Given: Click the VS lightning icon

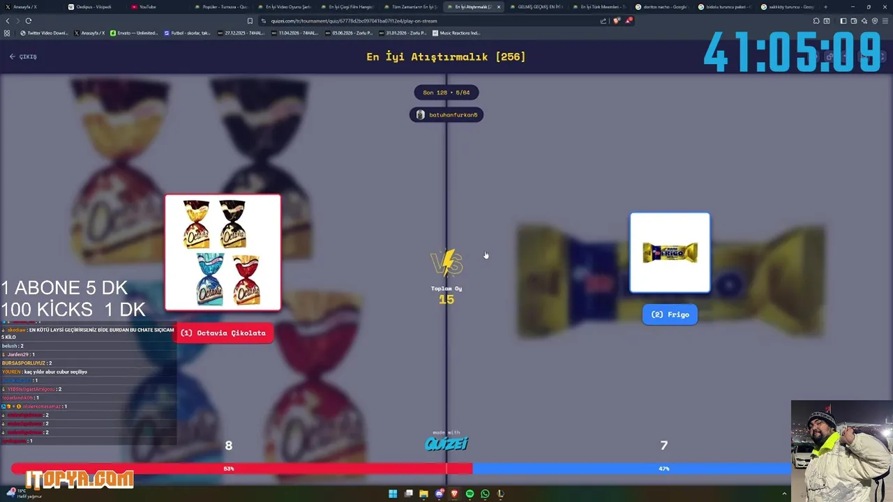Looking at the screenshot, I should pos(446,264).
